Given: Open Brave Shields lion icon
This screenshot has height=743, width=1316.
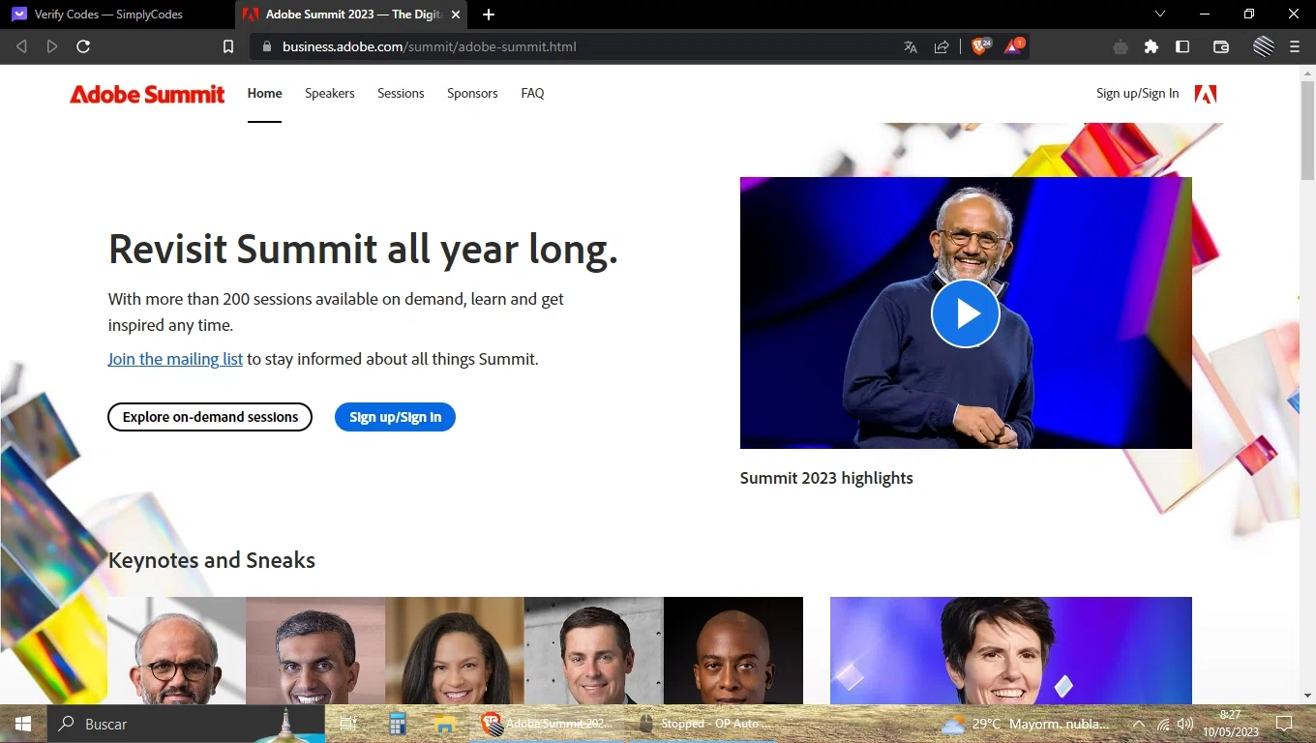Looking at the screenshot, I should point(980,45).
